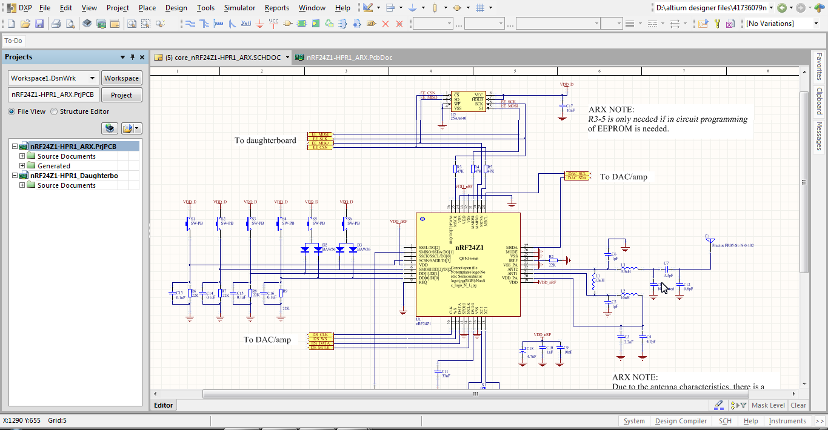Open the Design menu
The image size is (828, 430).
[x=176, y=8]
